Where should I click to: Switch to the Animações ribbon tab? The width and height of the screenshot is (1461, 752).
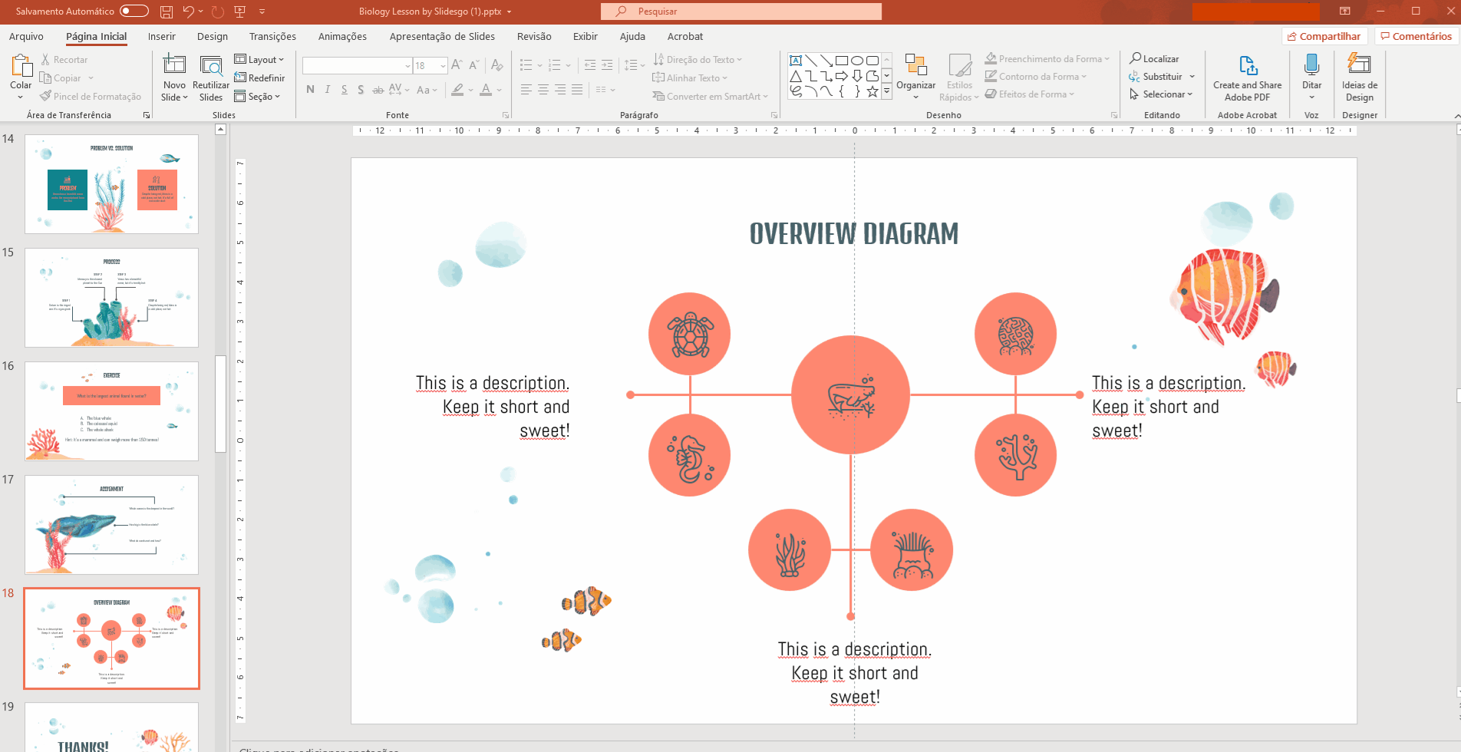point(342,36)
